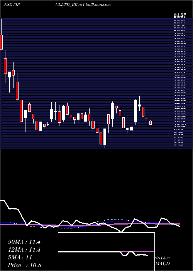Click inside the MACD chart box
Viewport: 193px width, 271px height.
106,252
